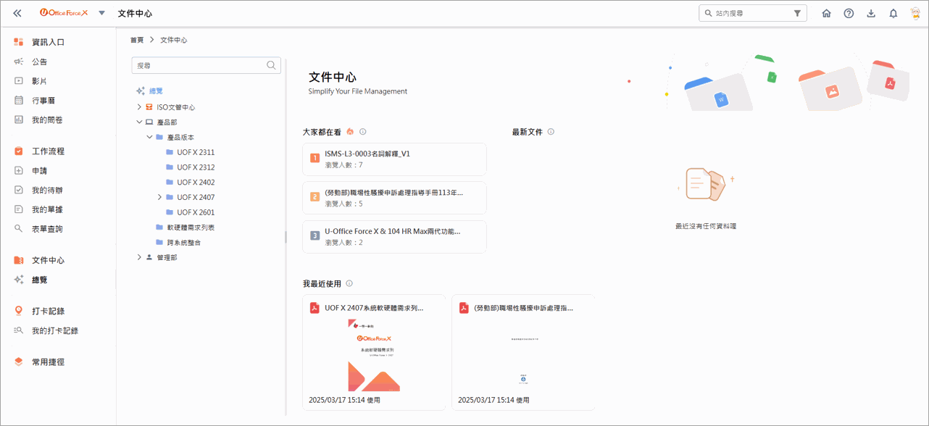Collapse the 產品部 tree node
The height and width of the screenshot is (426, 929).
139,122
